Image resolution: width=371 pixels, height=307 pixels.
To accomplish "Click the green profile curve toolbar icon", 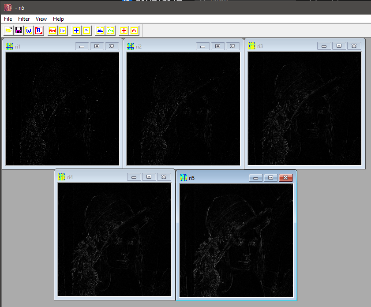I will click(x=110, y=30).
